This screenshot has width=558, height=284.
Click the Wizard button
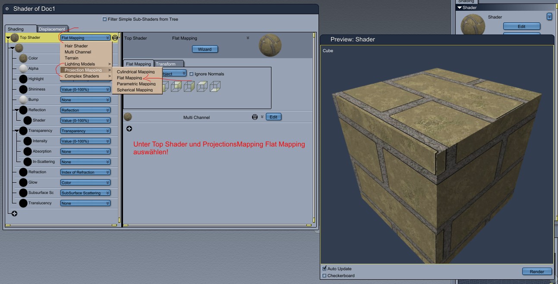(x=205, y=49)
